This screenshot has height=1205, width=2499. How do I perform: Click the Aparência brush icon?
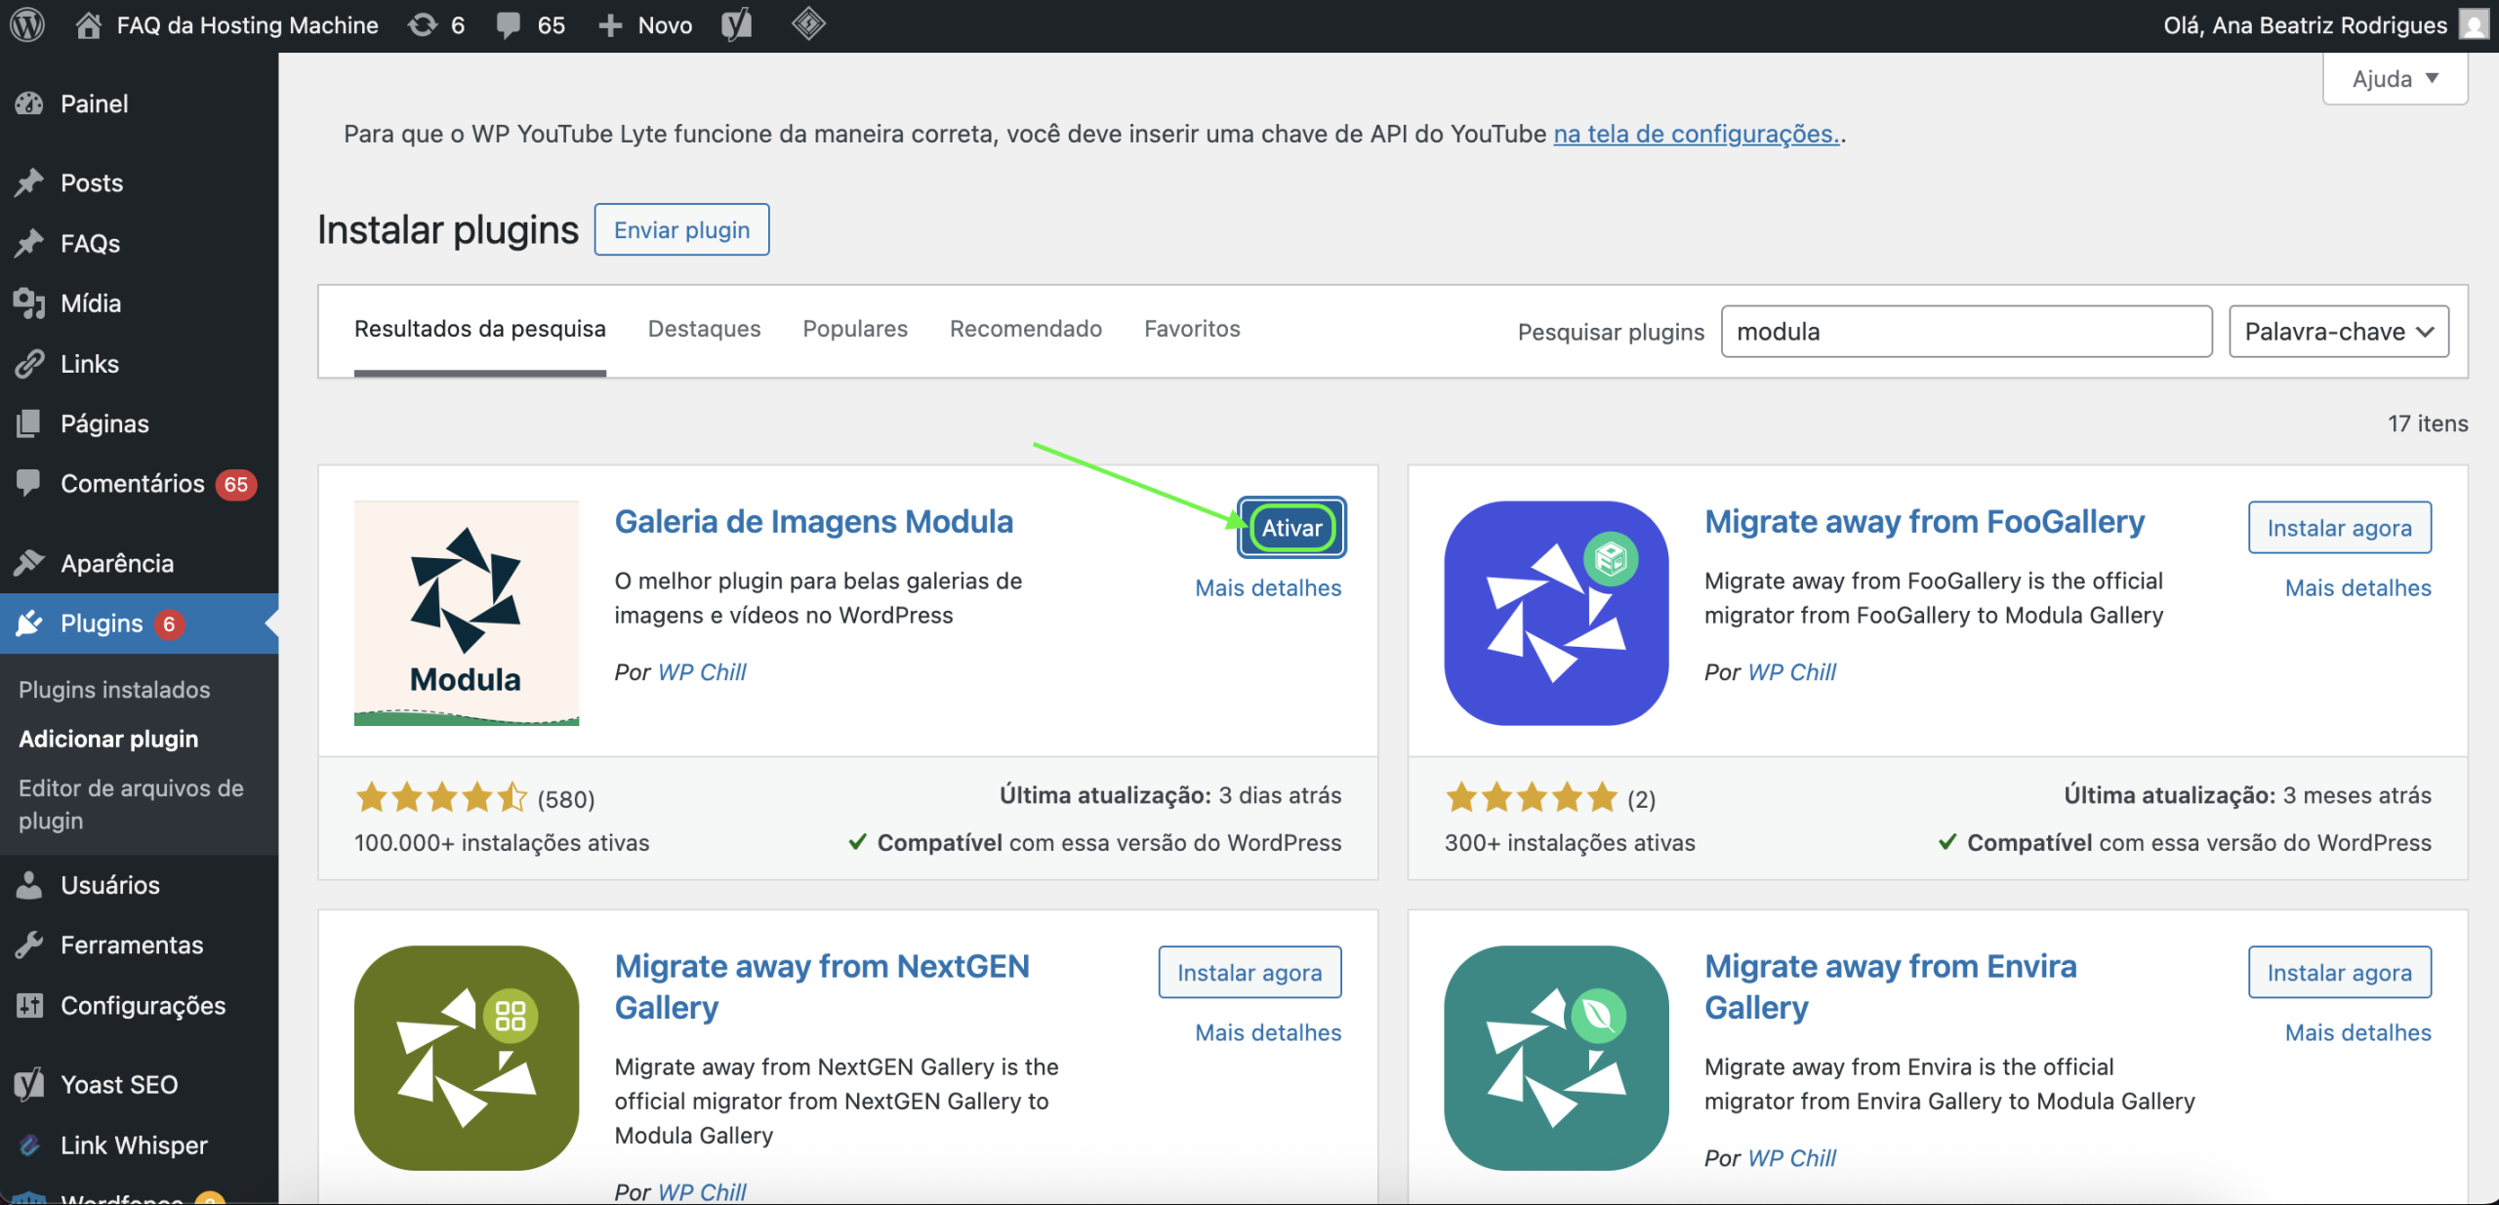pos(29,563)
